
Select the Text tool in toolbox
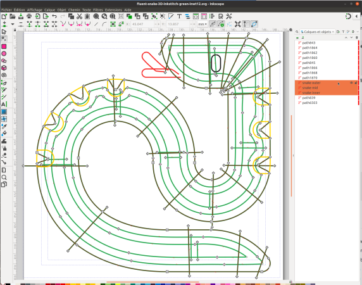pos(4,104)
